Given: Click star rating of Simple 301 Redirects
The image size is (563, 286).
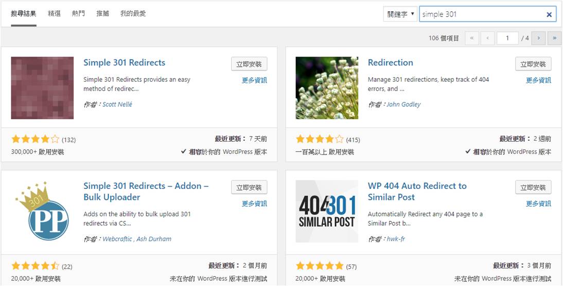Looking at the screenshot, I should click(35, 140).
